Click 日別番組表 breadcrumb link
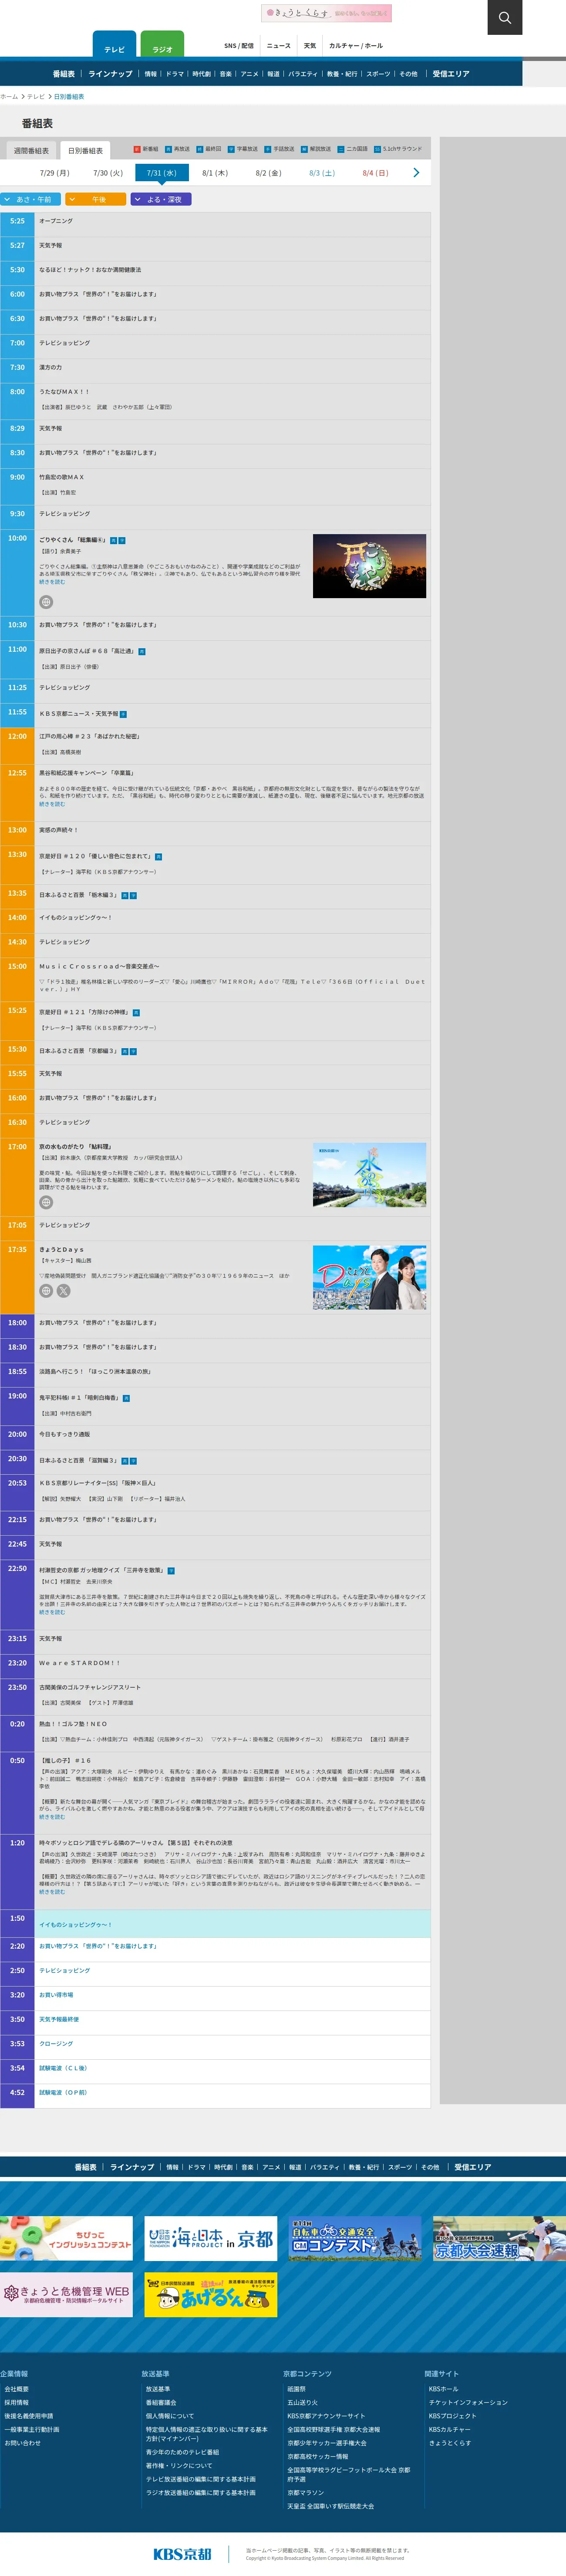This screenshot has height=2576, width=566. coord(69,97)
